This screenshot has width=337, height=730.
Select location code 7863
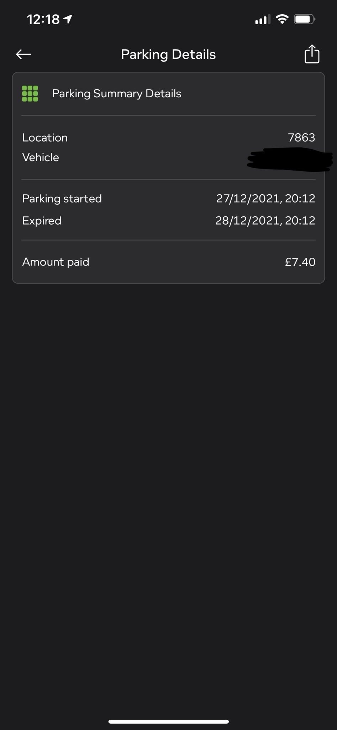[x=301, y=138]
